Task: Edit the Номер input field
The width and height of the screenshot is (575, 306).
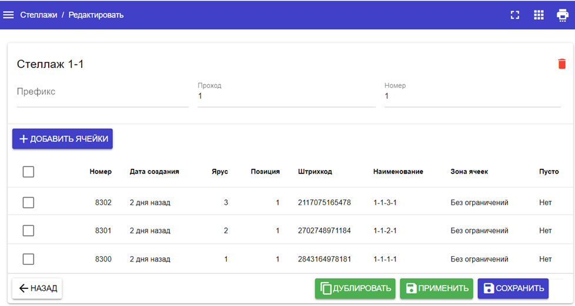Action: pyautogui.click(x=472, y=97)
